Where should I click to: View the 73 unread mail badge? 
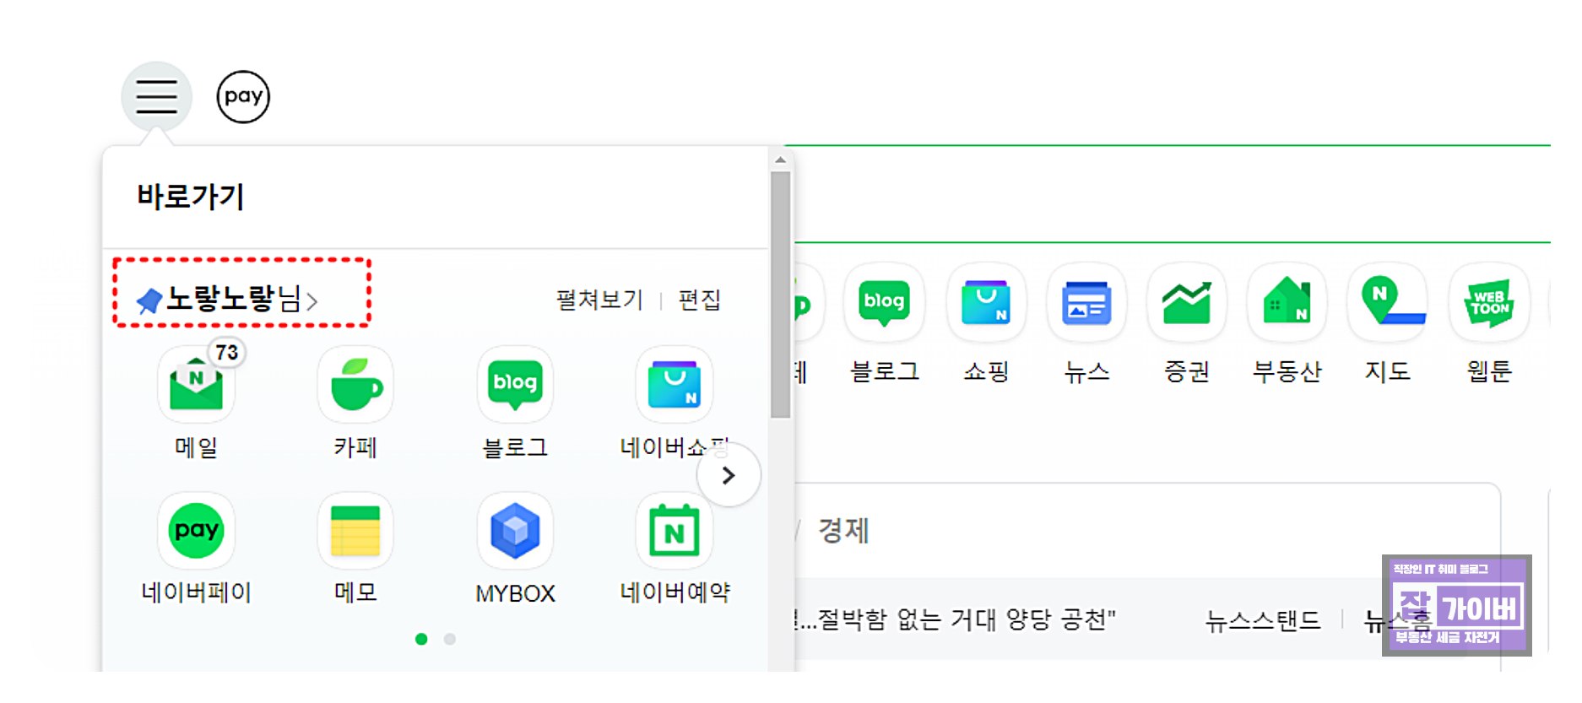(226, 353)
